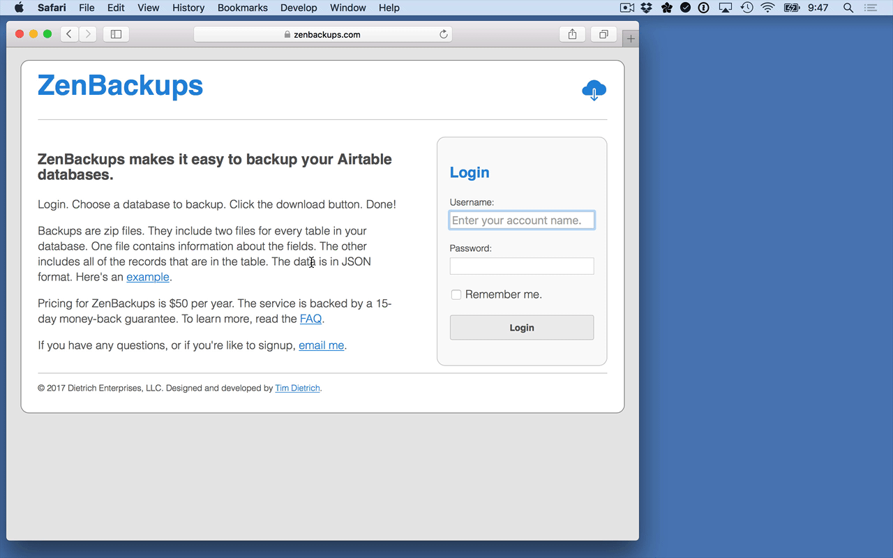The height and width of the screenshot is (558, 893).
Task: Click the email me link
Action: [x=322, y=345]
